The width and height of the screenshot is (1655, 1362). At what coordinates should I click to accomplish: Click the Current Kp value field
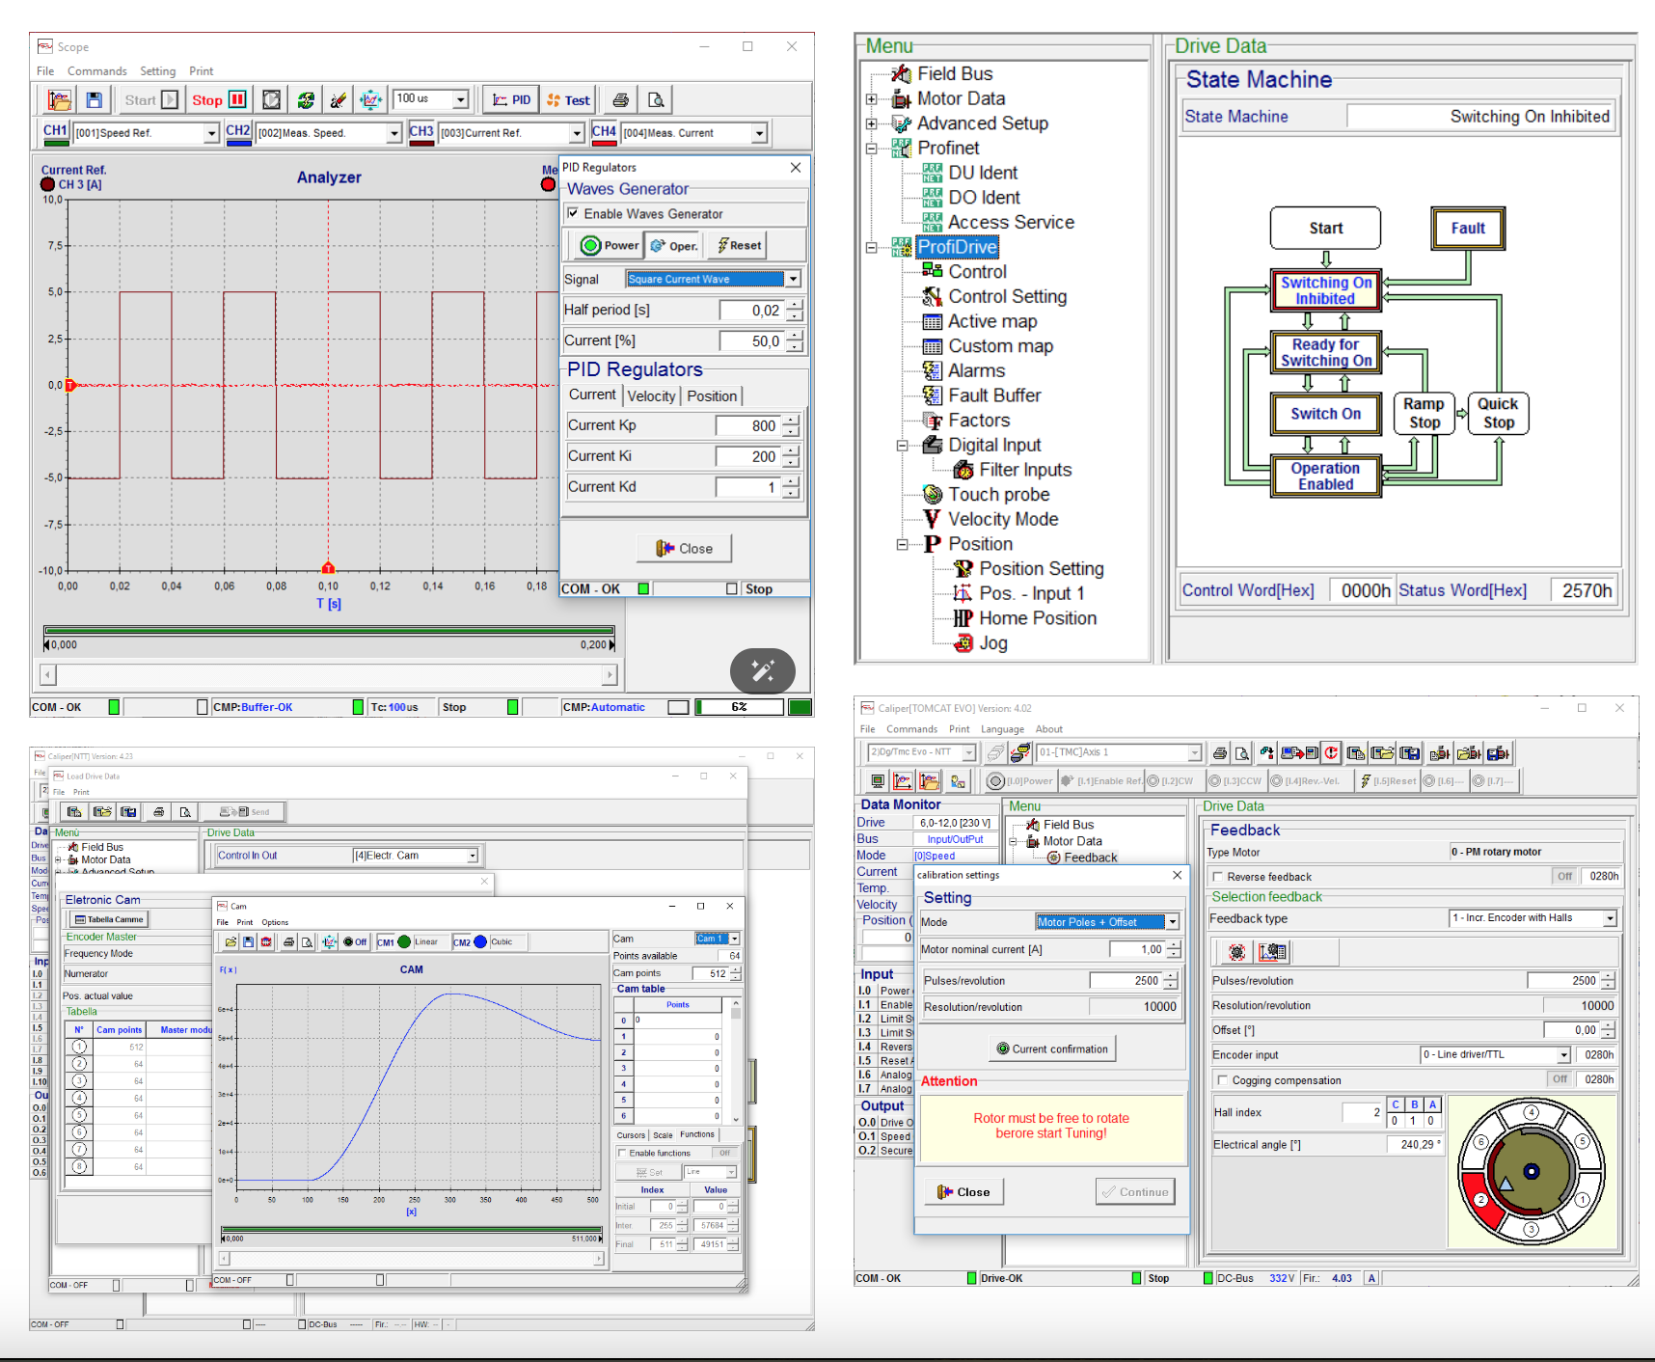click(x=747, y=425)
